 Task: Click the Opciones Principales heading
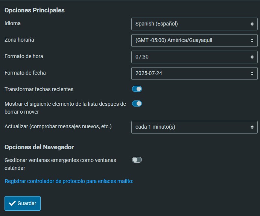coord(35,10)
